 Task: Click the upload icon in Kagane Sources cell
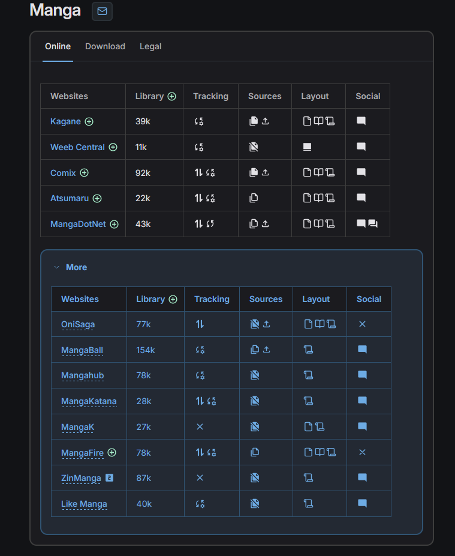tap(265, 121)
